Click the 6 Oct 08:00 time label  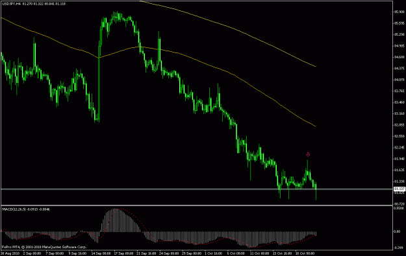click(x=236, y=253)
